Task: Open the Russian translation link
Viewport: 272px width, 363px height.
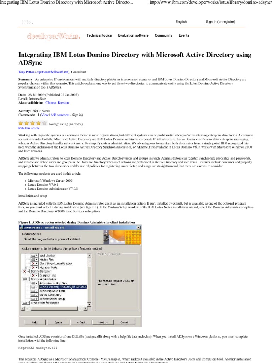Action: [x=63, y=103]
